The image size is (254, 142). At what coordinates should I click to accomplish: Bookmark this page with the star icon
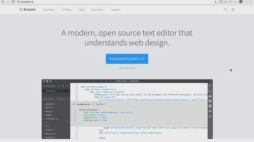215,2
